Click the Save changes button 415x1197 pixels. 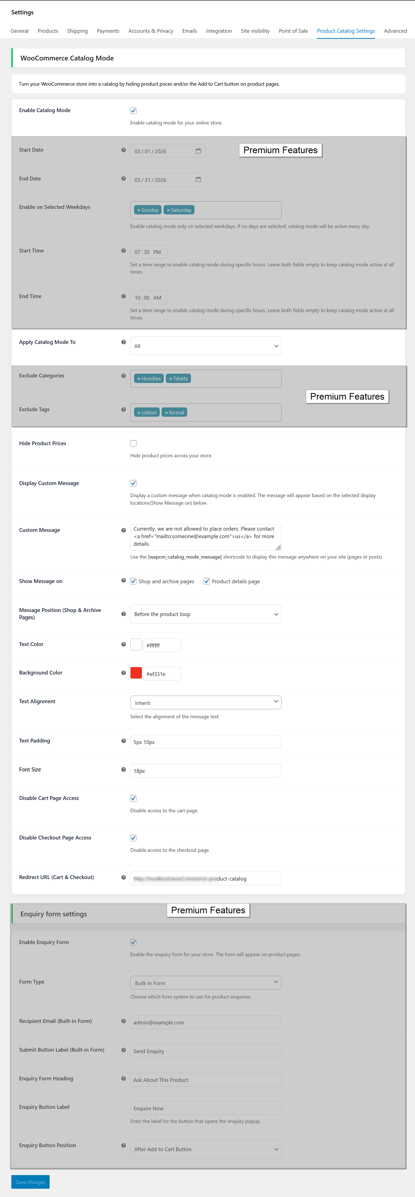coord(30,1182)
